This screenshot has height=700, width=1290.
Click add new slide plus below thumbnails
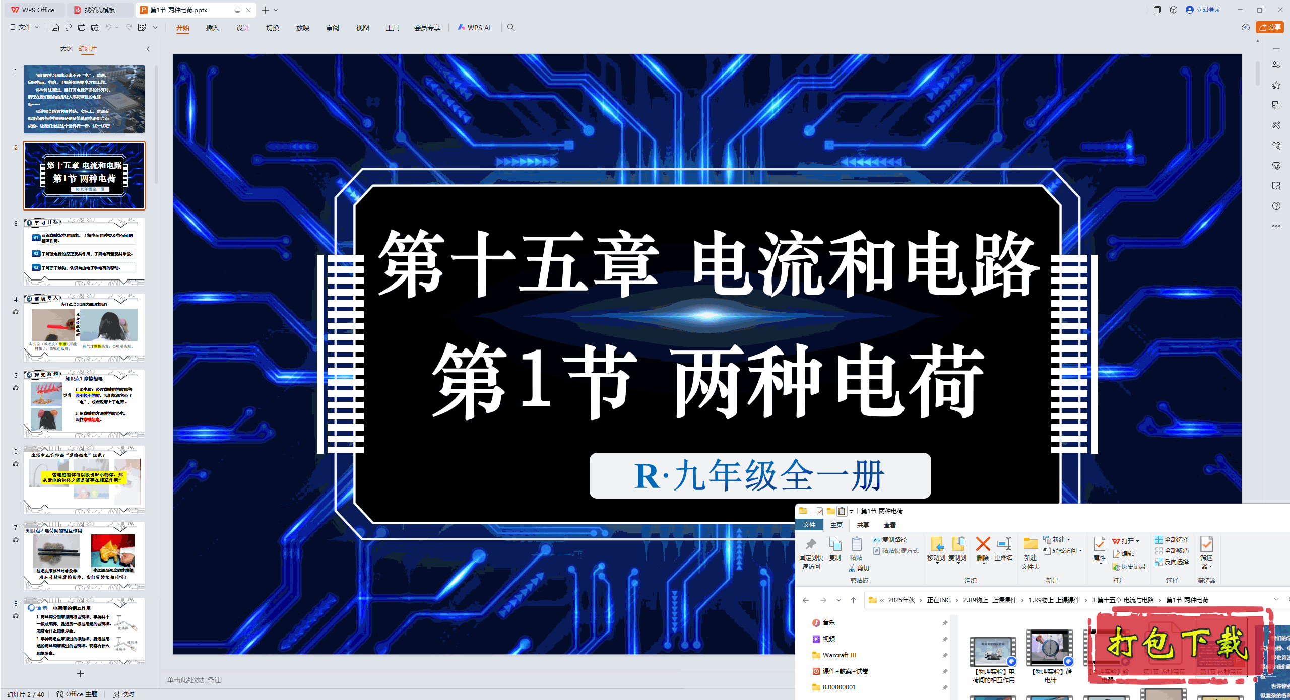81,673
